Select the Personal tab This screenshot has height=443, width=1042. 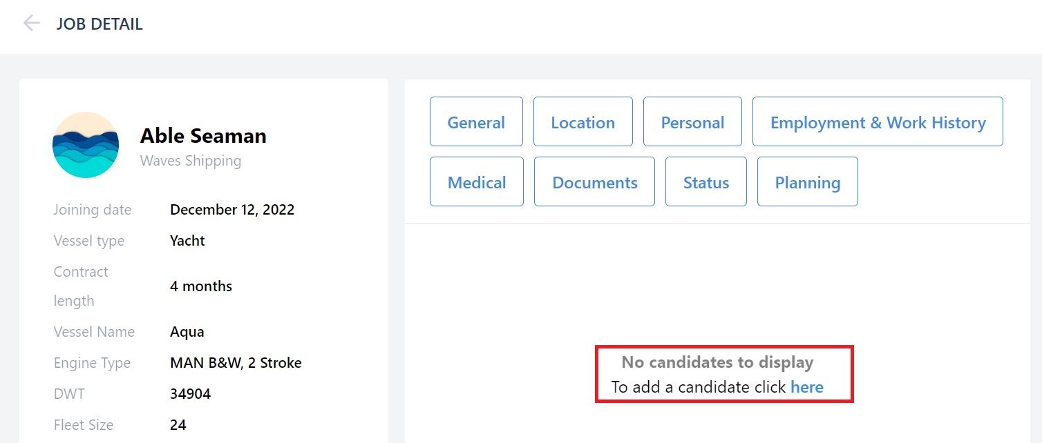(x=692, y=121)
